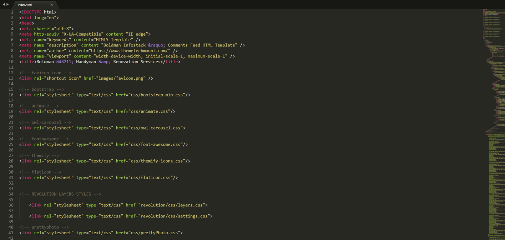
Task: Click the animate comment line
Action: (39, 106)
